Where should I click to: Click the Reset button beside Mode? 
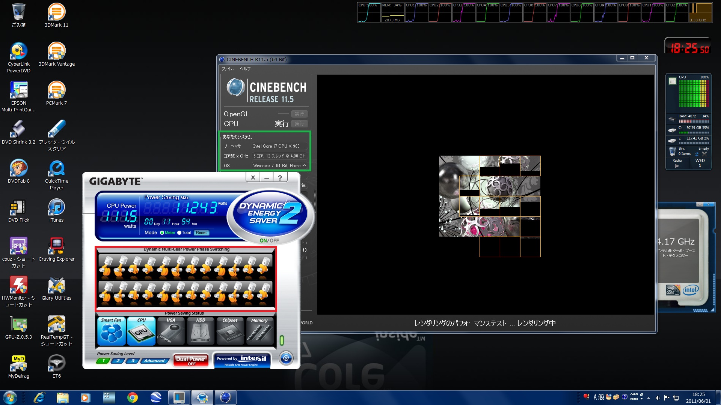coord(201,233)
